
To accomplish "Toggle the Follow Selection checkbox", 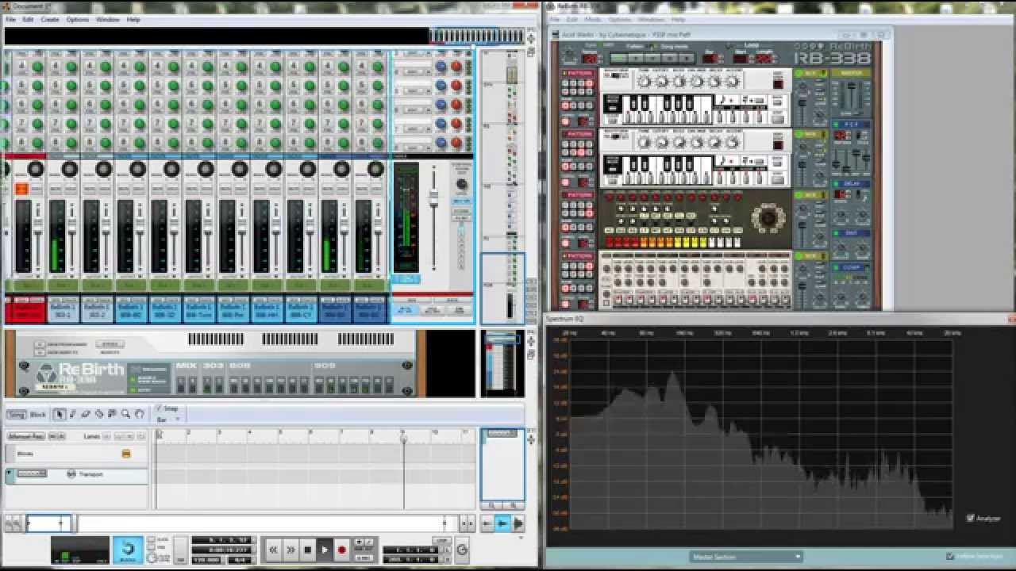I will click(x=950, y=557).
